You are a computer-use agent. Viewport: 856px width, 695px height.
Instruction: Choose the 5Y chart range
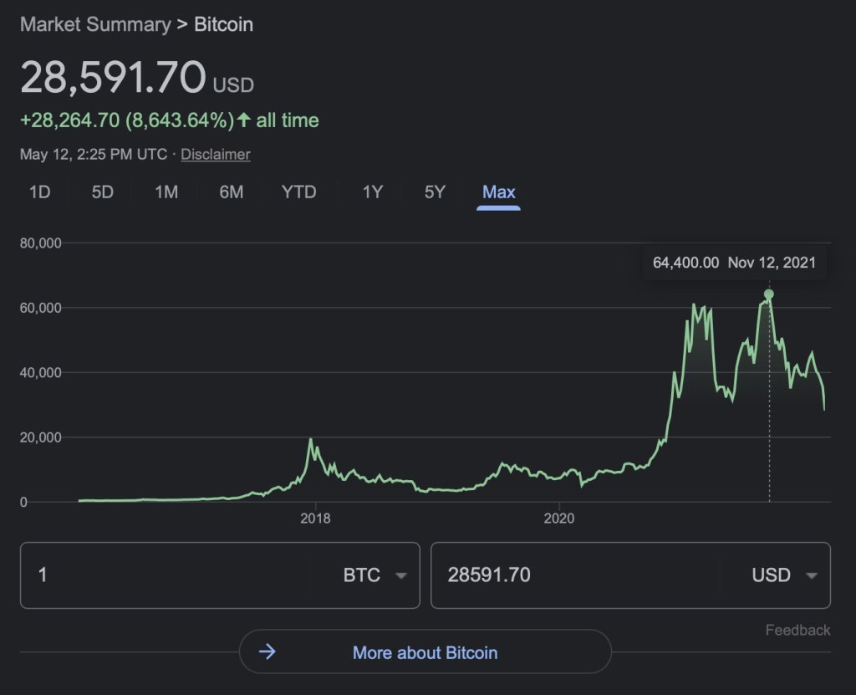click(435, 192)
